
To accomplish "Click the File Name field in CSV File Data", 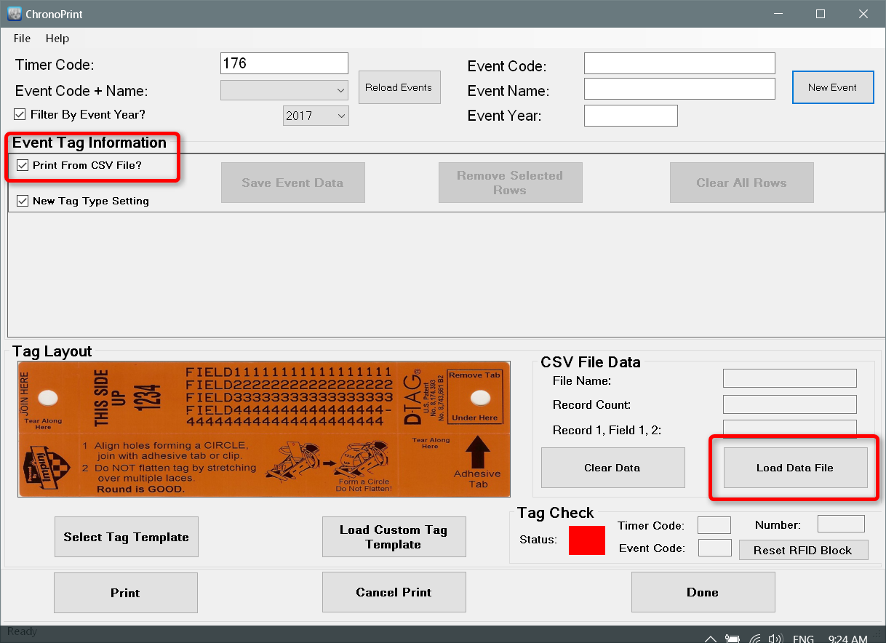I will coord(789,378).
